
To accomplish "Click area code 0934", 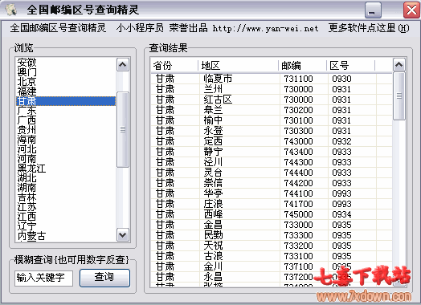I will pyautogui.click(x=341, y=215).
